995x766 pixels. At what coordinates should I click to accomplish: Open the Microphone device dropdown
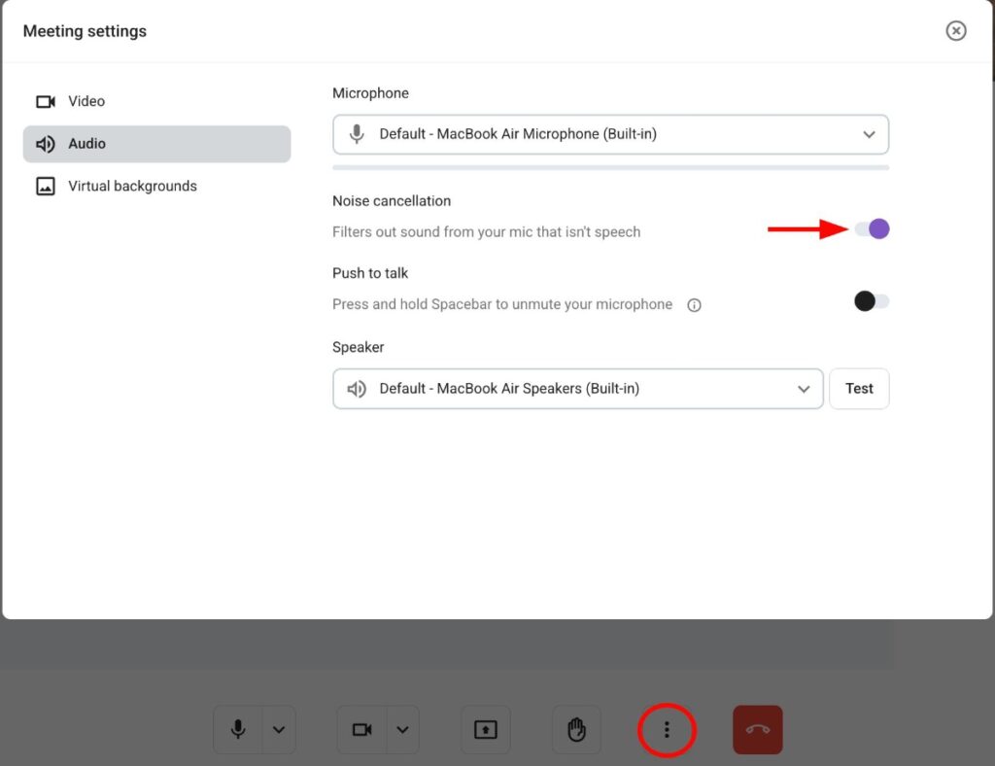pyautogui.click(x=610, y=134)
